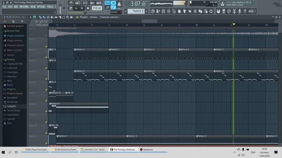This screenshot has width=282, height=158.
Task: Click the blue arrow auto-scroll icon
Action: tap(113, 3)
